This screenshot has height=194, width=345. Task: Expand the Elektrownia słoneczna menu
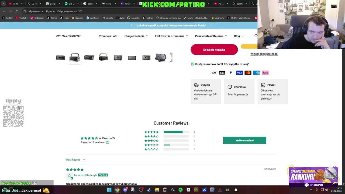[171, 36]
